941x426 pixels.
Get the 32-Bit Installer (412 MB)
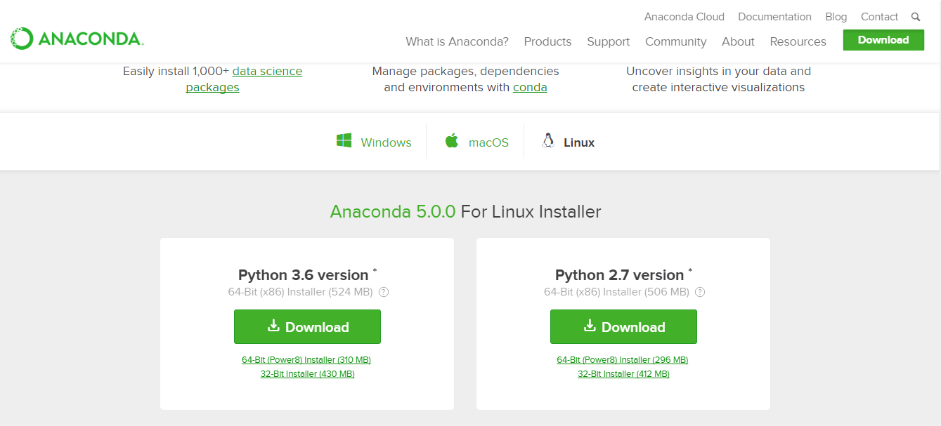(623, 374)
